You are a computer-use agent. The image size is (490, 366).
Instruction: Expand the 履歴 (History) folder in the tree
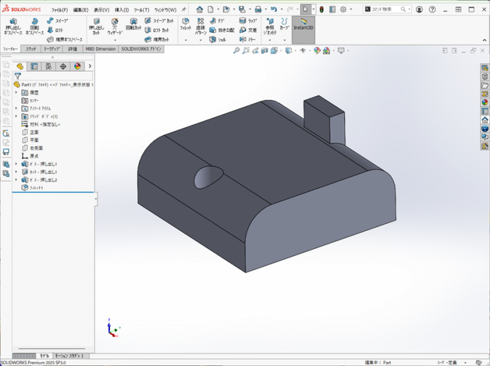17,93
